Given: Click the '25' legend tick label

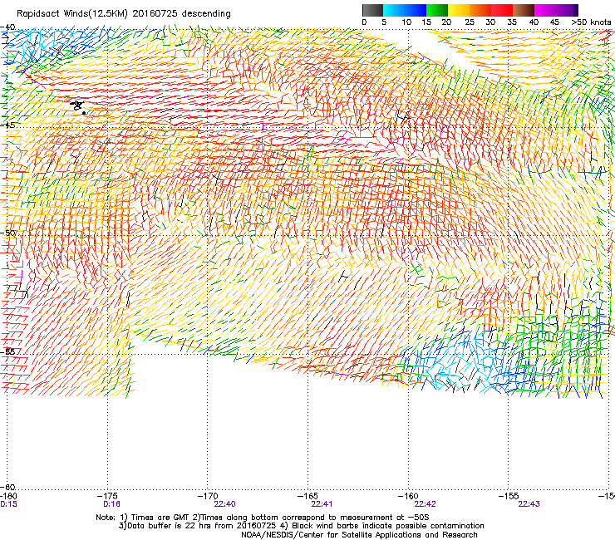Looking at the screenshot, I should (470, 22).
